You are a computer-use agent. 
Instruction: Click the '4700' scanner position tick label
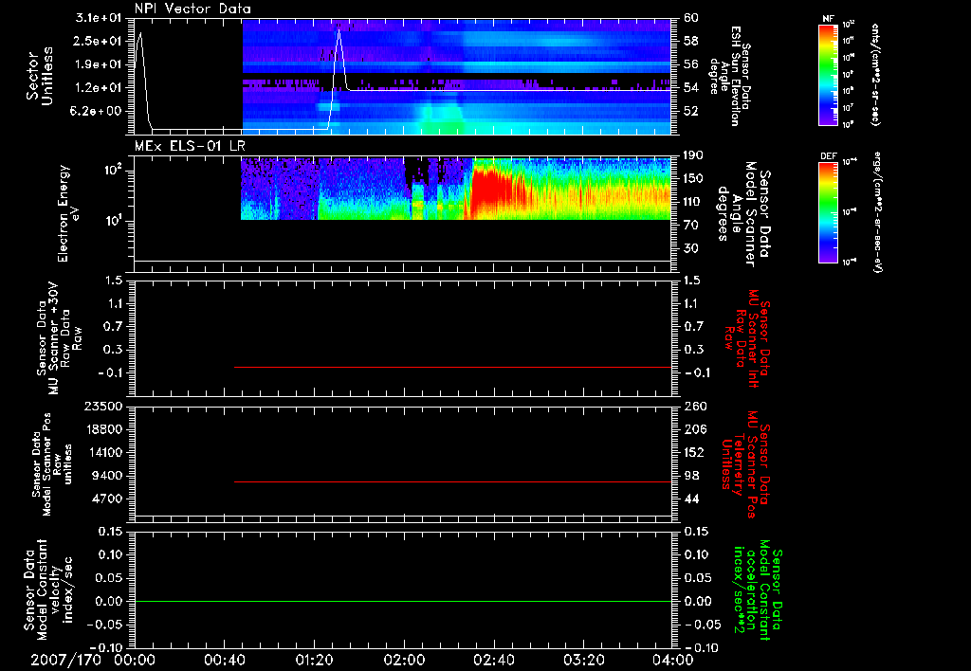tap(107, 499)
